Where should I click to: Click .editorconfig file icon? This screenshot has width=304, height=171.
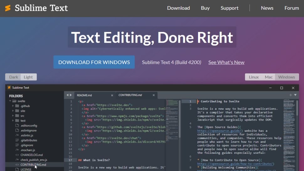pos(17,126)
